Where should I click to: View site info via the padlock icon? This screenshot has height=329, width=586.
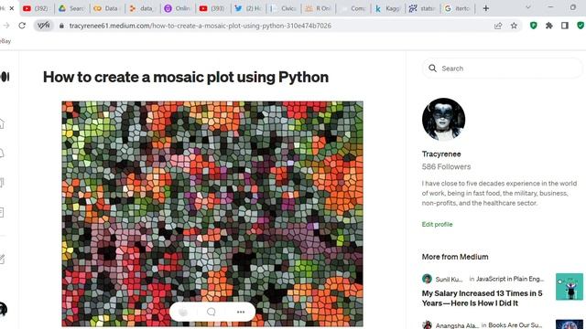61,26
